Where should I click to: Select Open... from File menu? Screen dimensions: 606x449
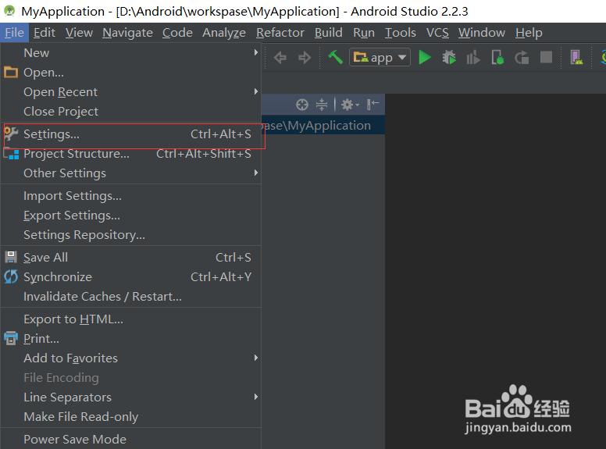pyautogui.click(x=130, y=73)
